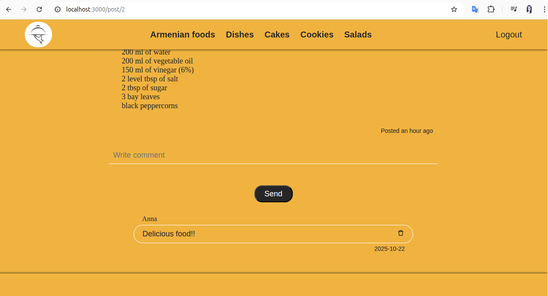Click the commenter name Anna
The width and height of the screenshot is (548, 296).
(x=149, y=219)
